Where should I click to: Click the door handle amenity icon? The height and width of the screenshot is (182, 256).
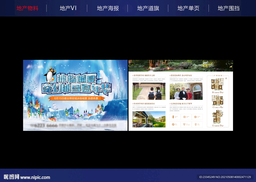[173, 117]
